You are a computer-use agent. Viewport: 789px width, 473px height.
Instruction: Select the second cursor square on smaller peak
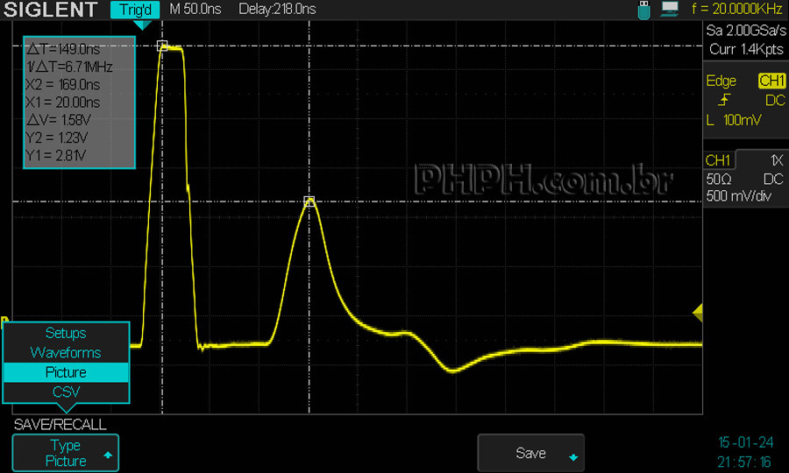coord(309,201)
